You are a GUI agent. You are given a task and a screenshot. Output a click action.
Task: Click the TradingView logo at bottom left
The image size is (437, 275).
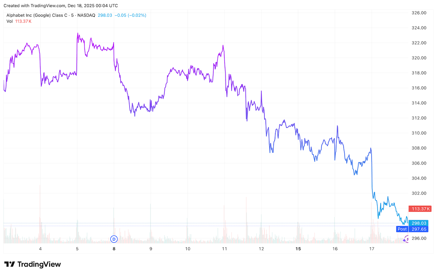pyautogui.click(x=32, y=264)
